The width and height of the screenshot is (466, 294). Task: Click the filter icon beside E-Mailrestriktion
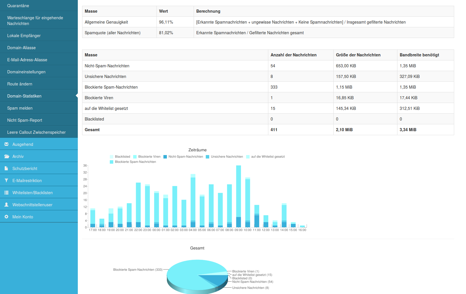(6, 180)
